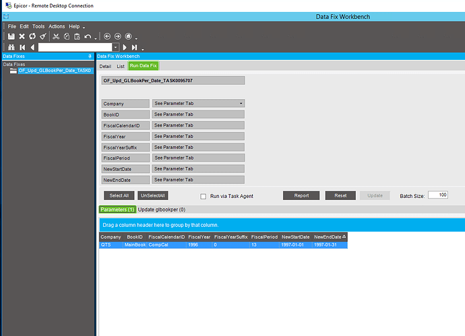The image size is (465, 336).
Task: Click the Back circle arrow icon
Action: tap(107, 36)
